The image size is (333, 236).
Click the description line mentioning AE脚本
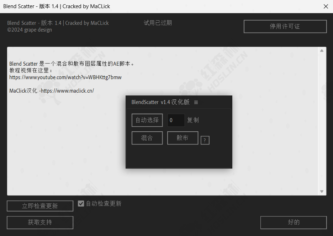click(72, 64)
